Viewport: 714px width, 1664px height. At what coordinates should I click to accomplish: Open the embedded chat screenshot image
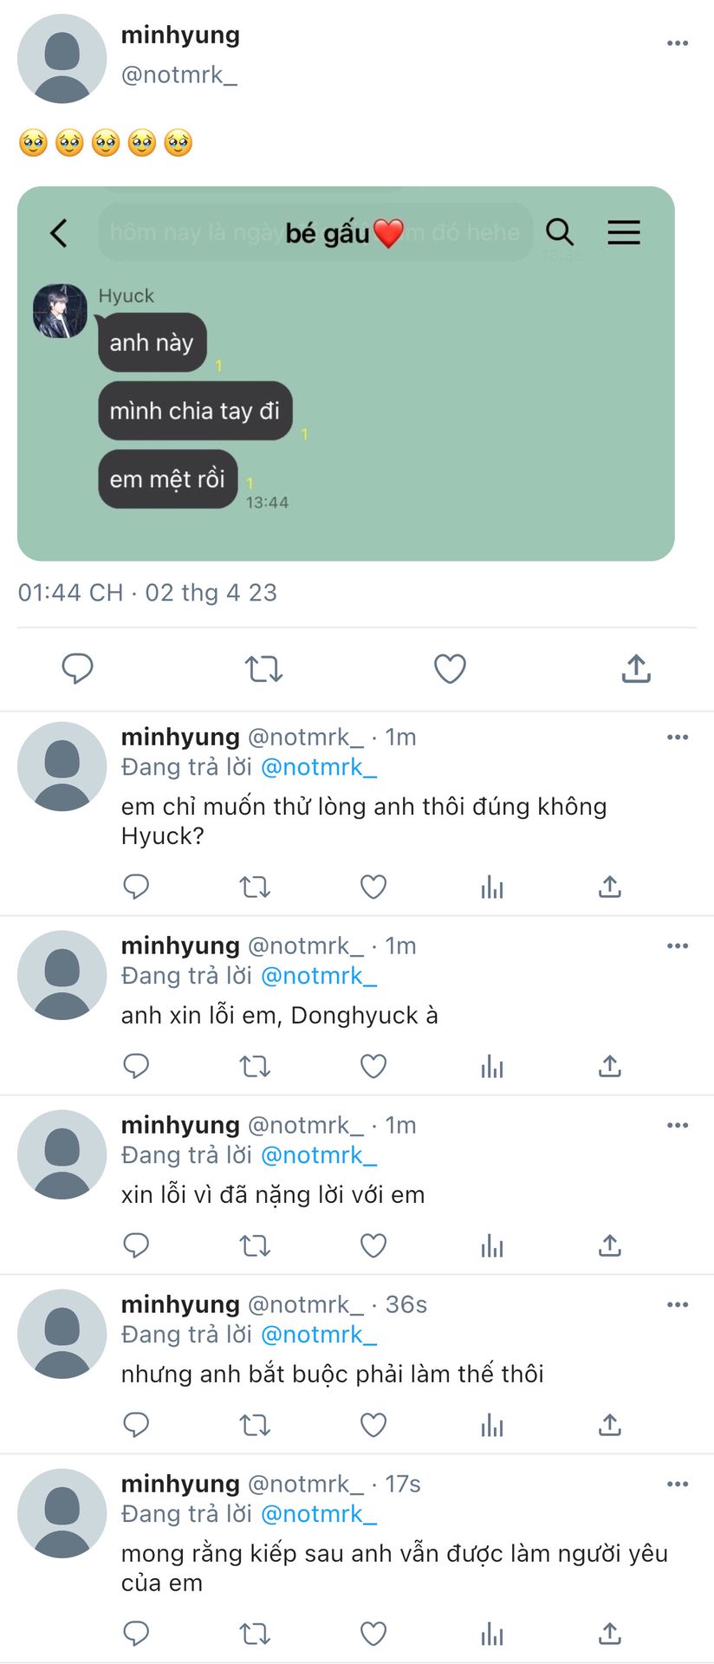coord(346,374)
